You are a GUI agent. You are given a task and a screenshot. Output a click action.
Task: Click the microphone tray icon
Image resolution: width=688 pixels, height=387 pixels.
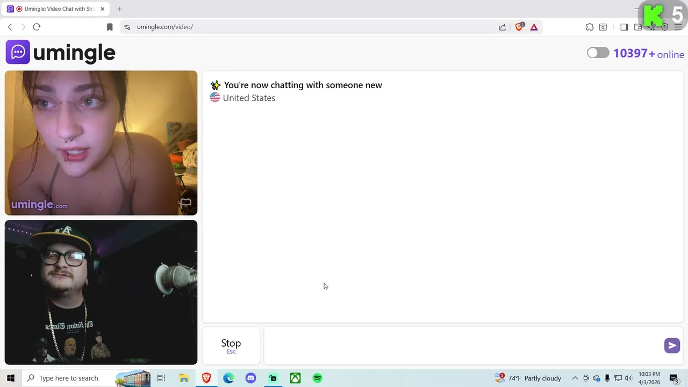607,378
